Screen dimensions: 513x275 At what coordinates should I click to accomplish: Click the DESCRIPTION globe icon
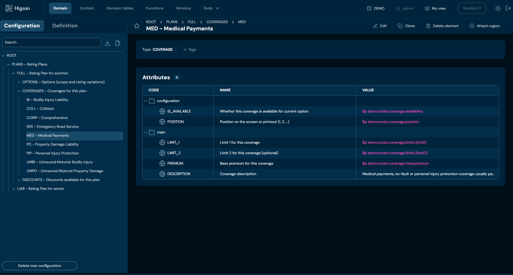click(162, 174)
